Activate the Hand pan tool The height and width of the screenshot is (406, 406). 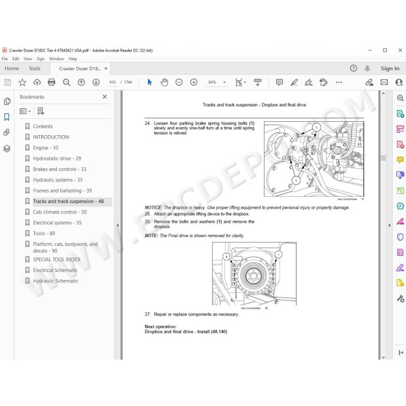pos(164,82)
